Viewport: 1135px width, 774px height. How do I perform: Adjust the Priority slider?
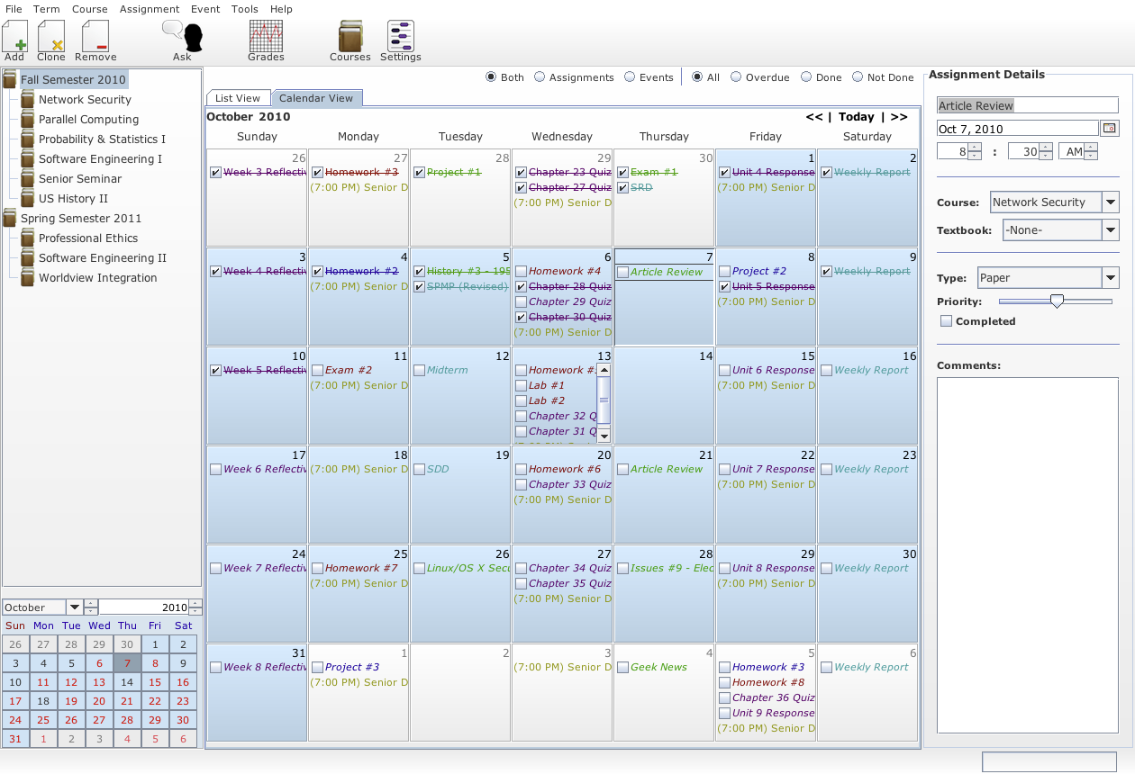[1056, 301]
